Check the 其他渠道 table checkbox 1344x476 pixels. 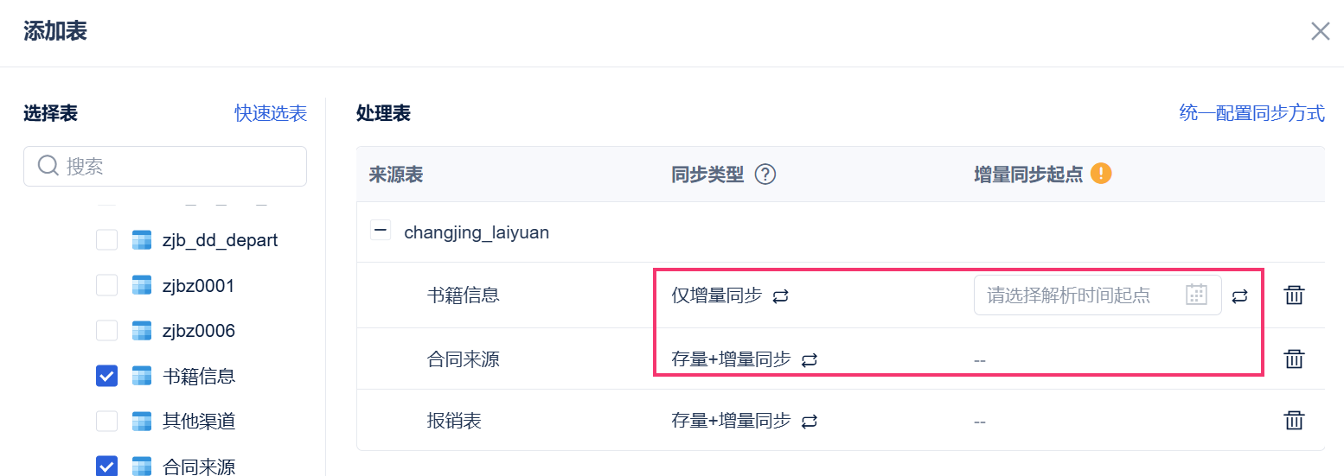point(106,422)
